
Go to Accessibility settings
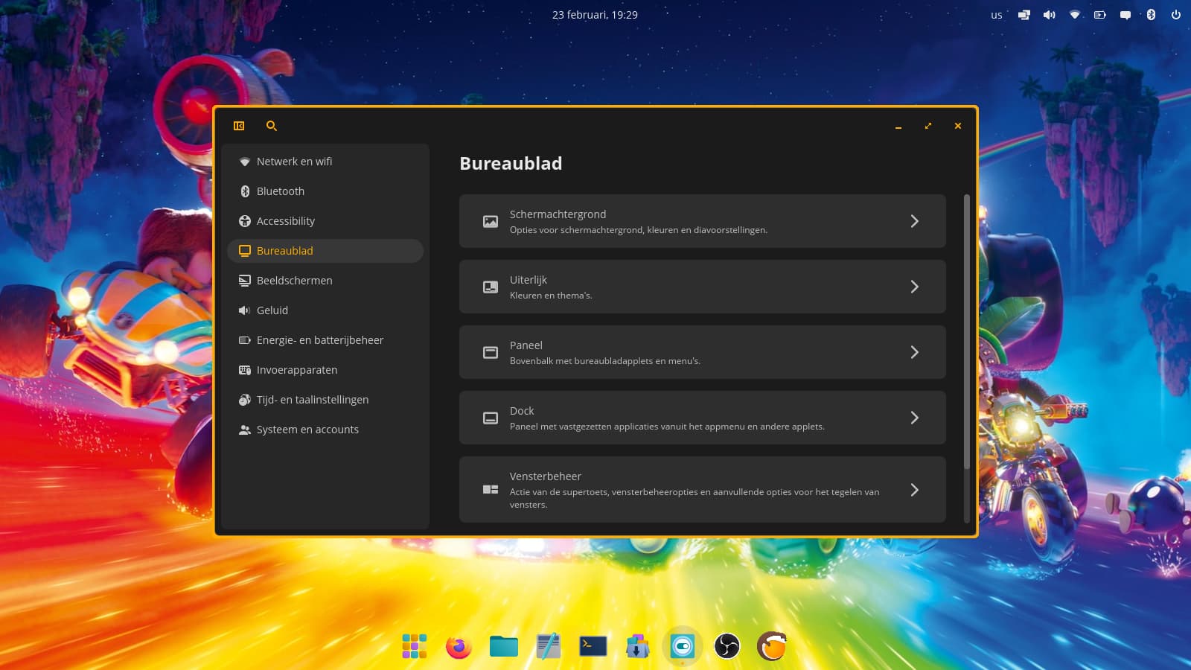click(x=325, y=221)
